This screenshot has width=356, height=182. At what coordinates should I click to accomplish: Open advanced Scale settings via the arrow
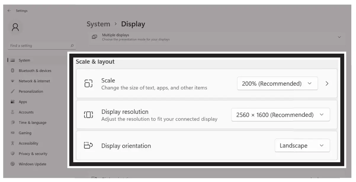[x=327, y=83]
